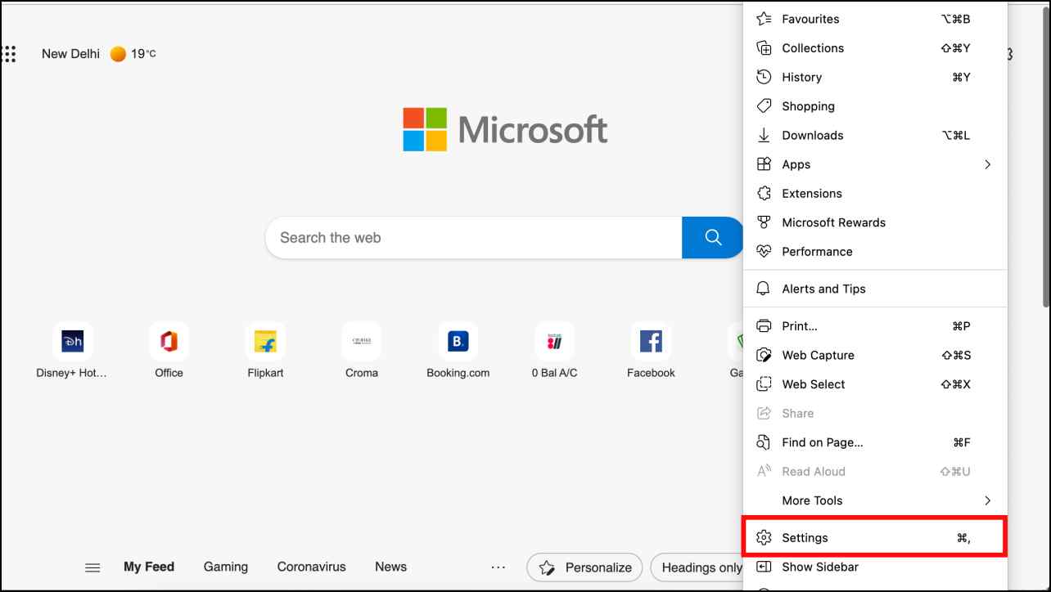The height and width of the screenshot is (592, 1051).
Task: Click the Find on Page magnifier icon
Action: pyautogui.click(x=764, y=442)
